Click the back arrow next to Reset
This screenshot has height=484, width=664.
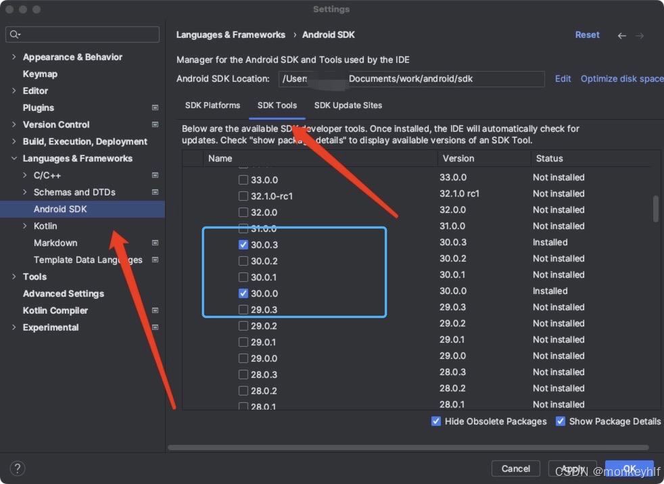coord(621,36)
